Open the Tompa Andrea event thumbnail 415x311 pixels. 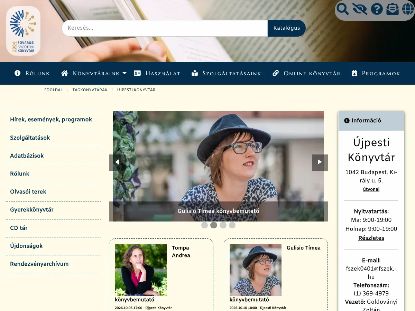[141, 270]
